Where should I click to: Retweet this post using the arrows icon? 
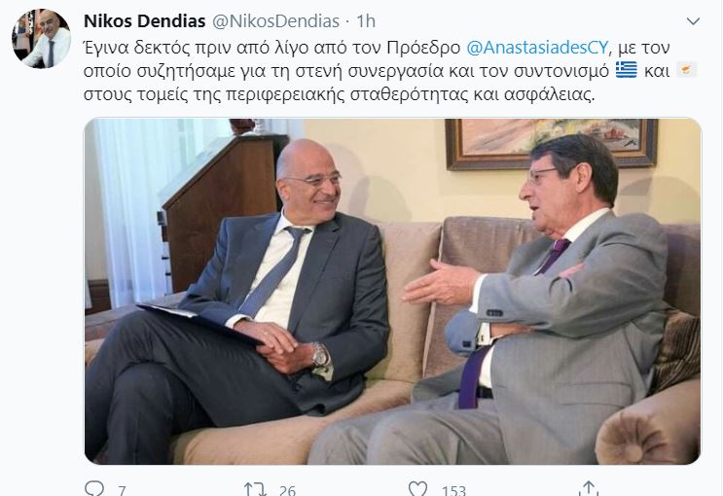(255, 489)
